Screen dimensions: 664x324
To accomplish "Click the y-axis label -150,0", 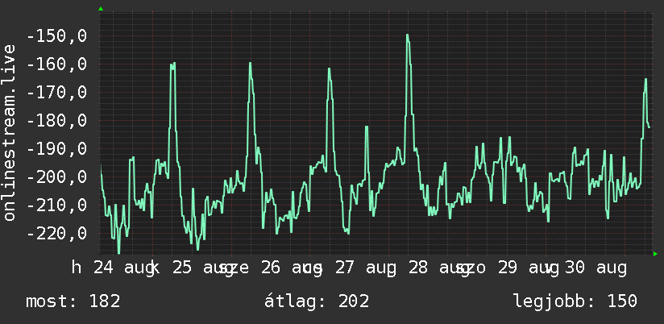I will click(56, 36).
